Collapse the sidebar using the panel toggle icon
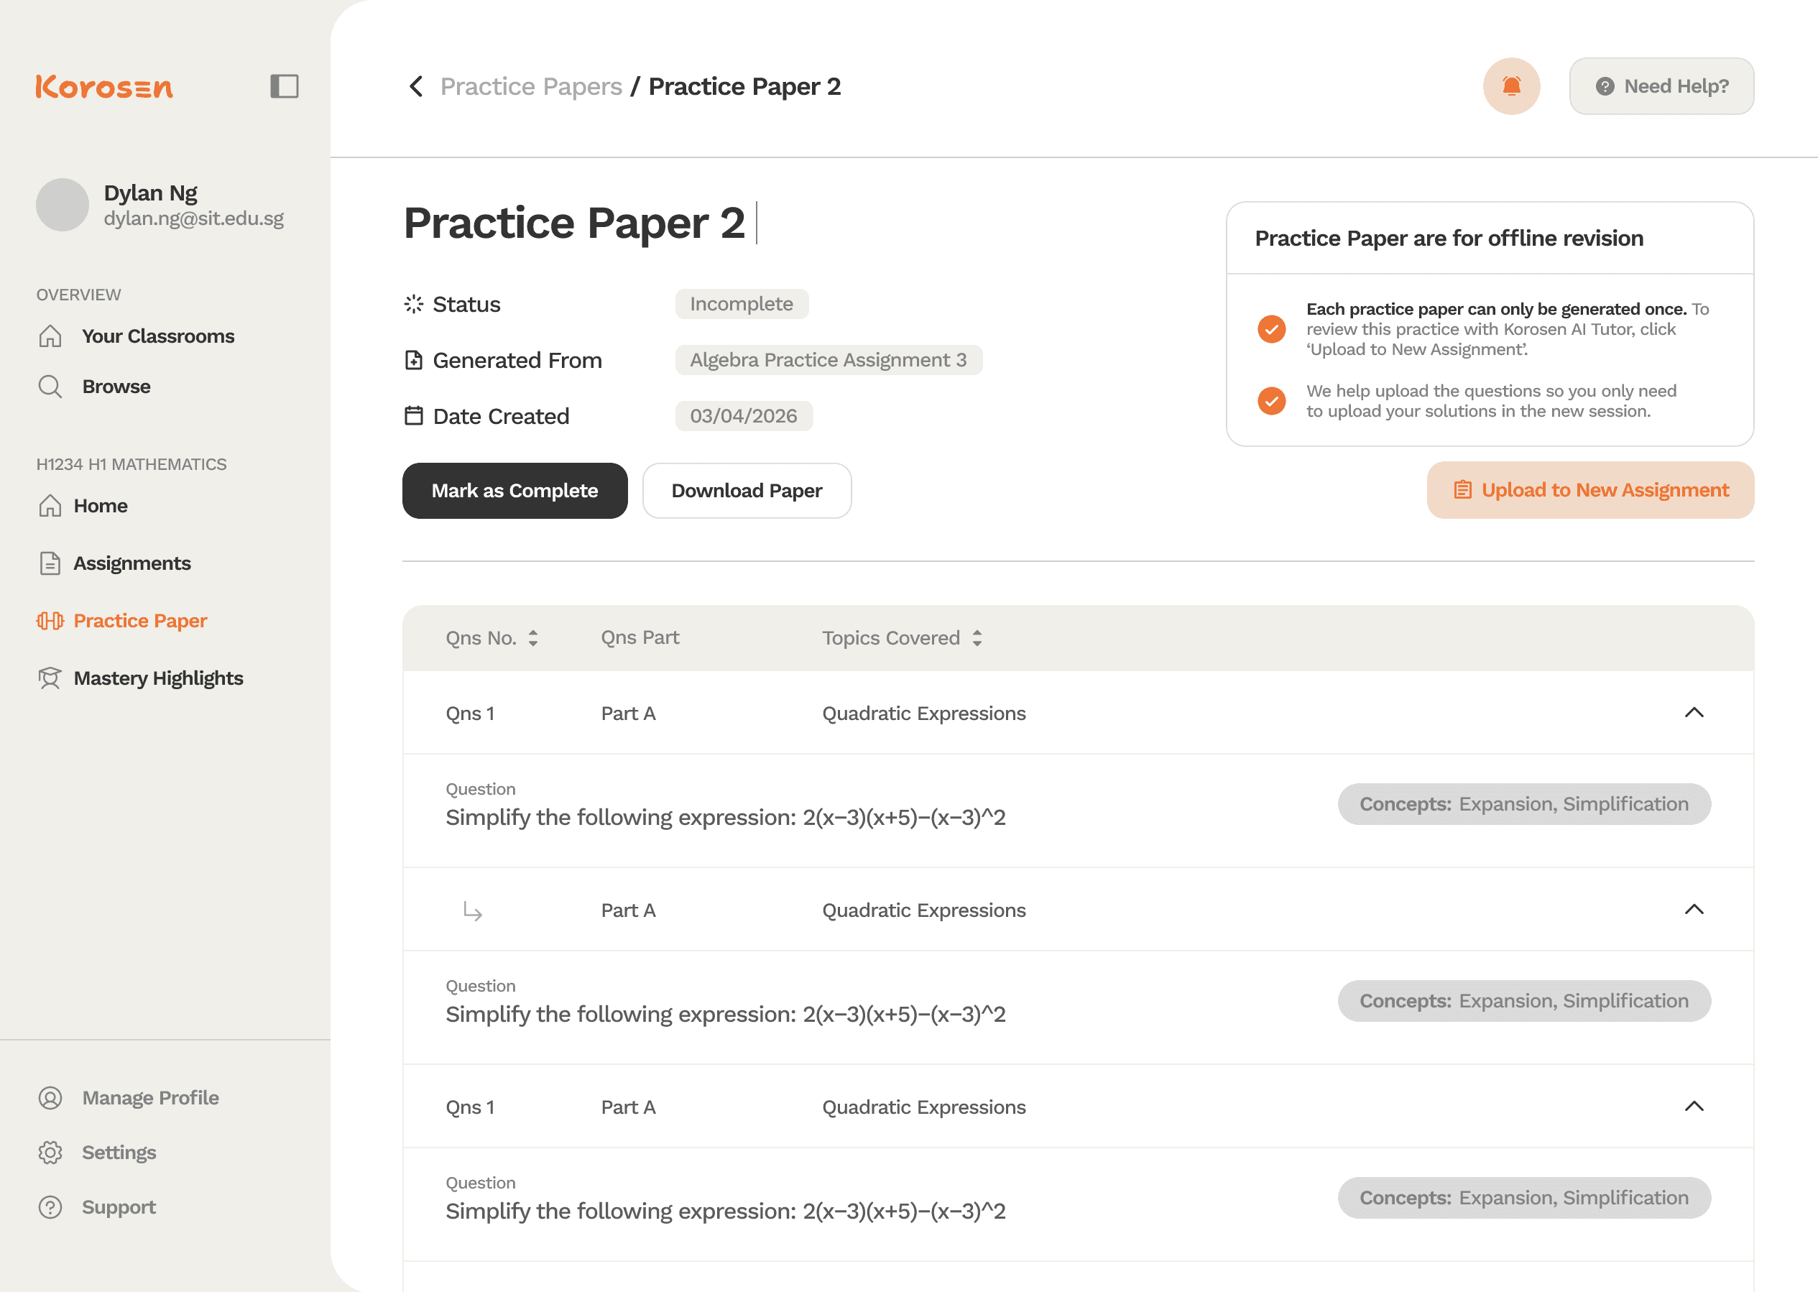 point(284,85)
